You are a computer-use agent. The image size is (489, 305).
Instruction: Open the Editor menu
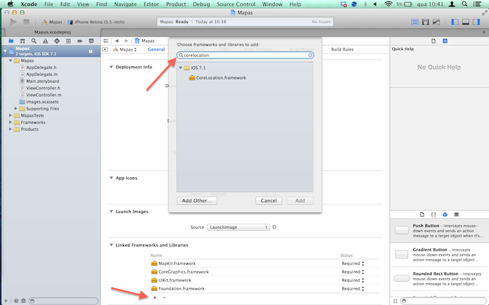pos(151,4)
